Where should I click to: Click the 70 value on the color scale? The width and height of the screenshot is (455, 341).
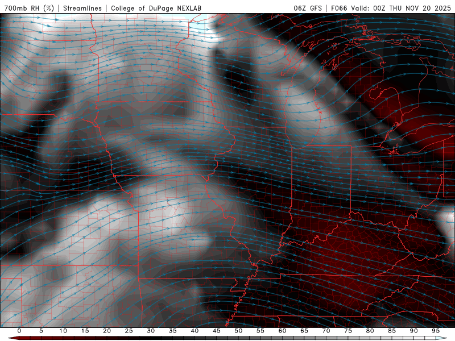[x=326, y=331]
